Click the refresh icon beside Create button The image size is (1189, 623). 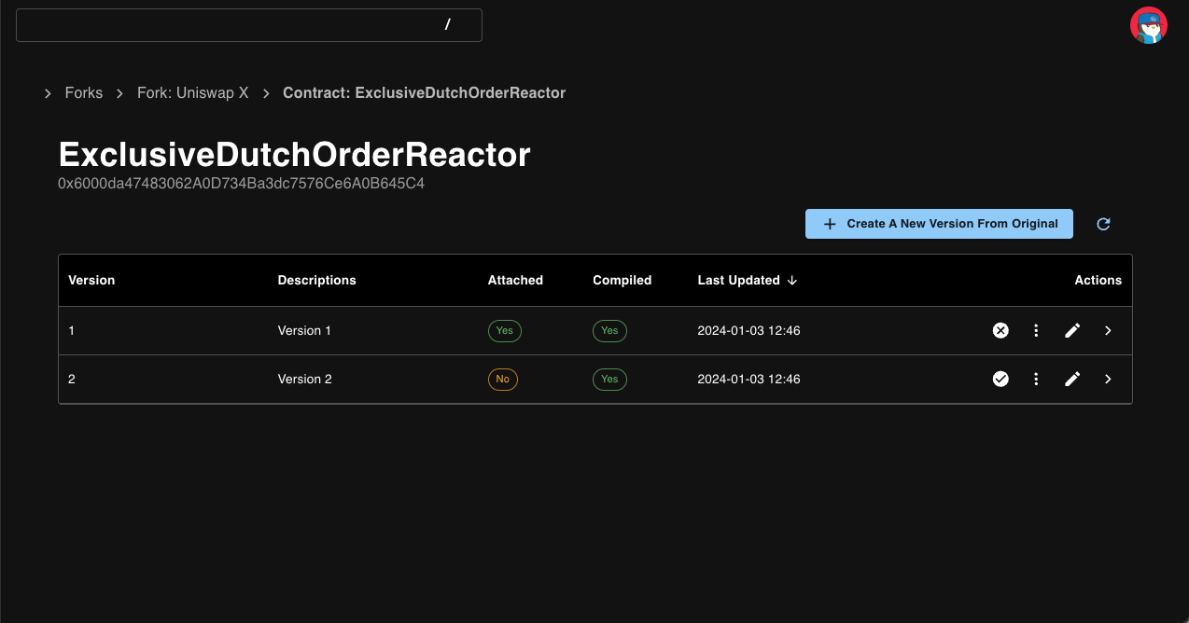coord(1103,224)
